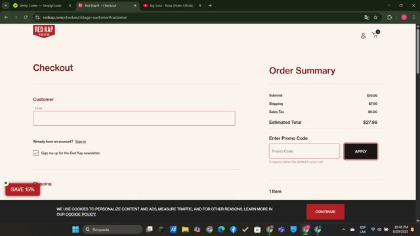Go back to the previous page

point(6,18)
